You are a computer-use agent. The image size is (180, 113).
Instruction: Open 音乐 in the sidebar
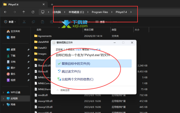[11, 74]
